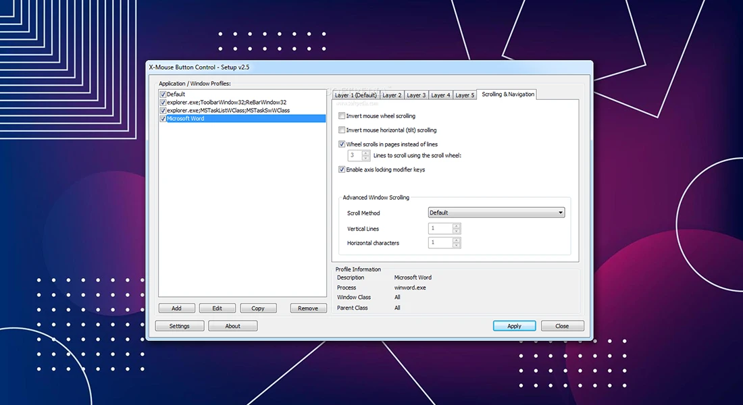Select the Scrolling & Navigation tab
The width and height of the screenshot is (743, 405).
(507, 94)
